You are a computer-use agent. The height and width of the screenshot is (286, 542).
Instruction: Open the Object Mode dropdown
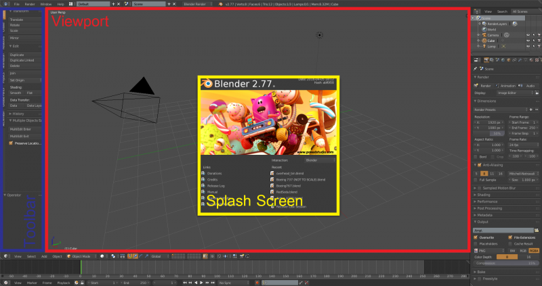[x=81, y=256]
